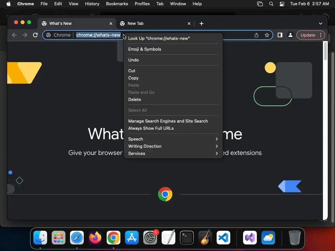Open TextEdit from the Dock
This screenshot has height=251, width=335.
coord(168,238)
